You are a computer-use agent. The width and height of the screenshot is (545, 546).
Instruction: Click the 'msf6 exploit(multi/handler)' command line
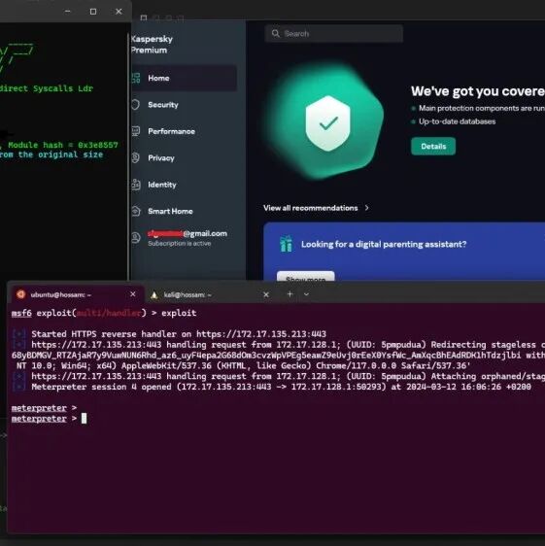pyautogui.click(x=104, y=313)
